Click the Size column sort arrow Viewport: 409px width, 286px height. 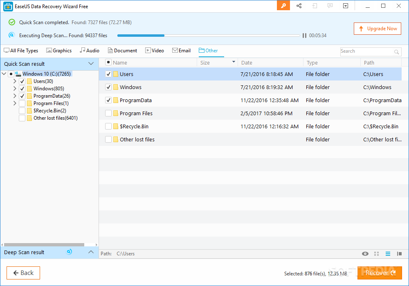click(x=234, y=62)
